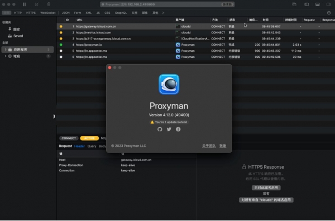The width and height of the screenshot is (335, 221).
Task: Toggle the left sidebar layout icon
Action: click(x=307, y=4)
